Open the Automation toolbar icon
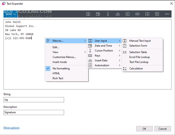Image resolution: width=175 pixels, height=135 pixels. point(127,14)
